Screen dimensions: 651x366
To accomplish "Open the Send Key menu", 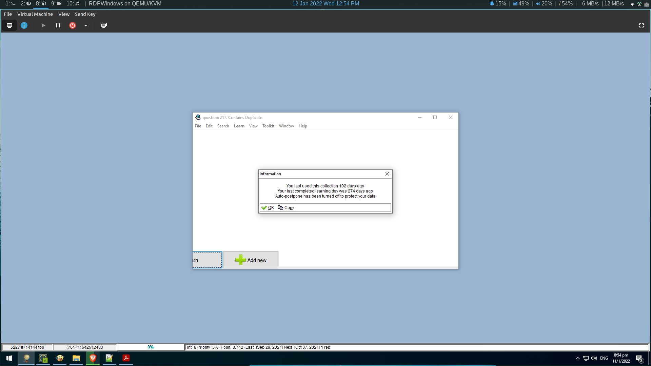I will [x=85, y=14].
